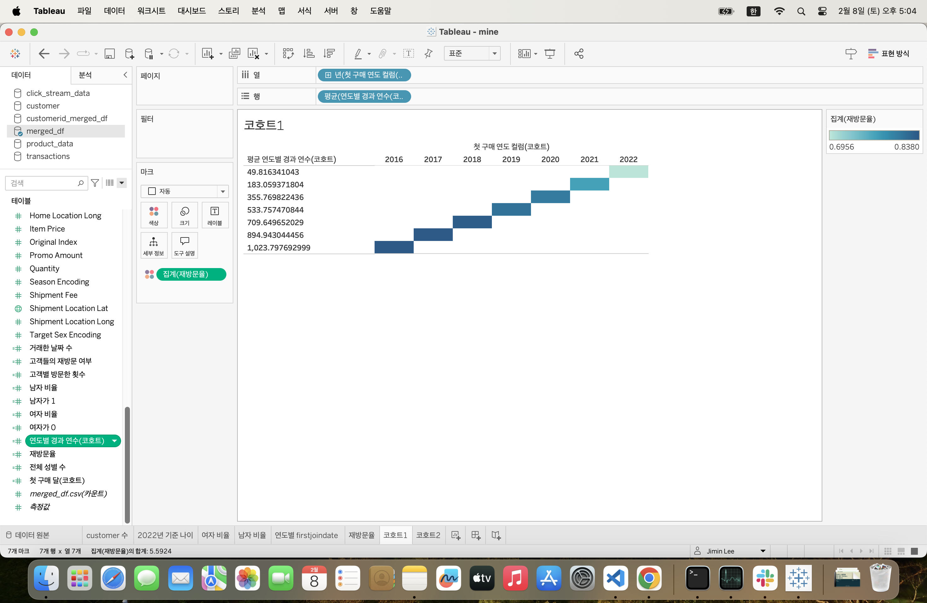Open the Show Me panel
The image size is (927, 603).
click(889, 53)
